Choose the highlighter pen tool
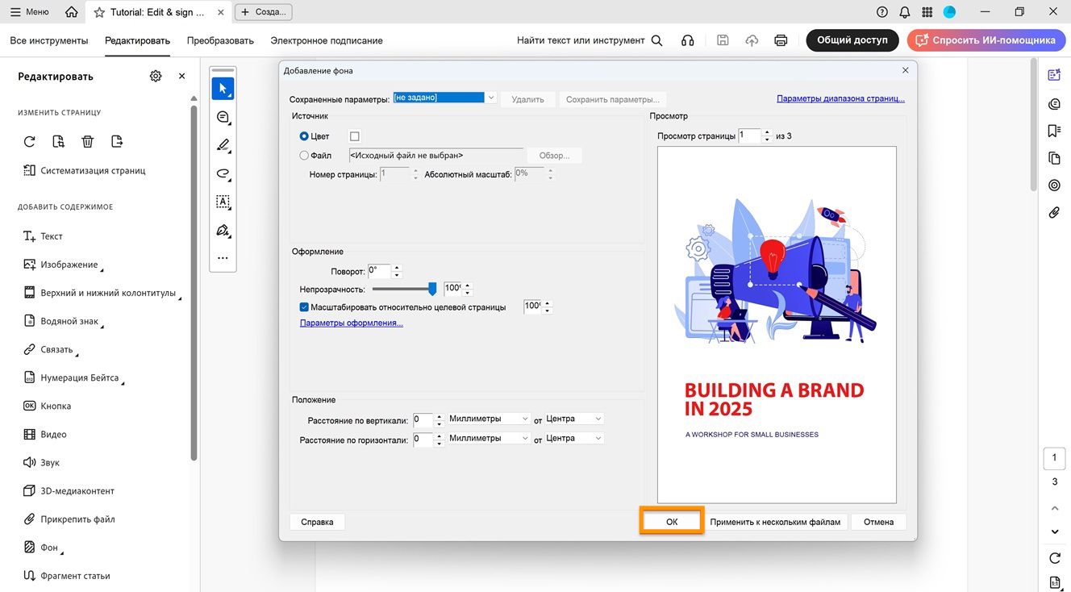 [x=223, y=145]
